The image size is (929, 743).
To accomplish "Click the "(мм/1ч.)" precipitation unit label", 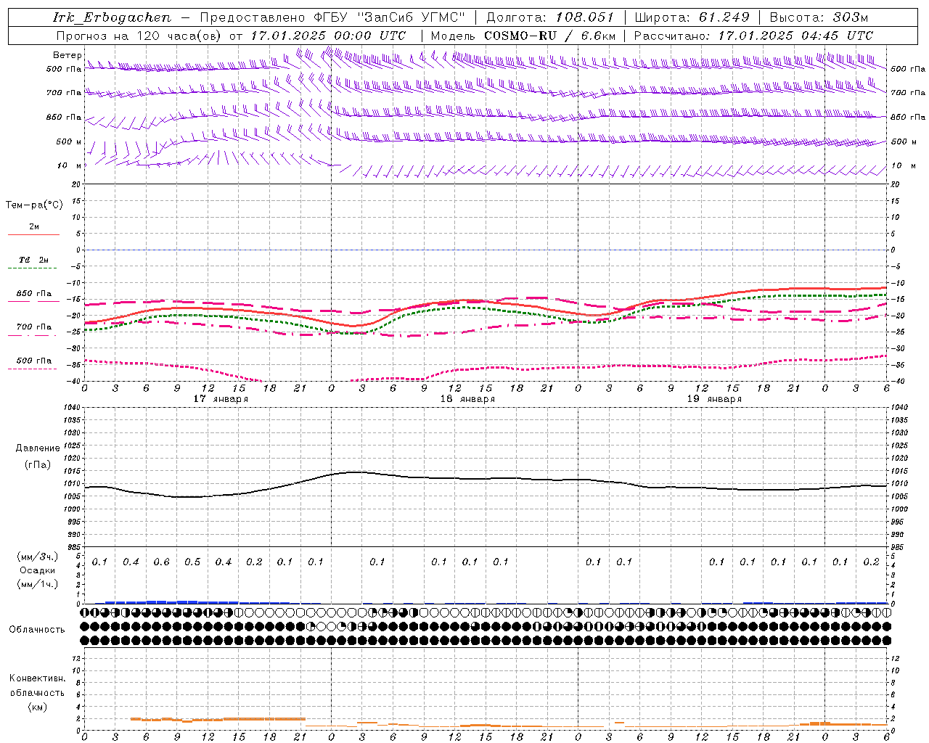I will click(38, 584).
